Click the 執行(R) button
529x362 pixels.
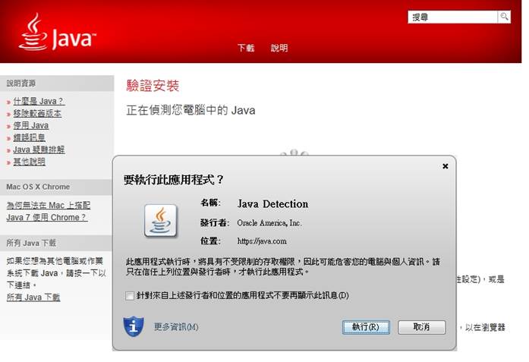pyautogui.click(x=366, y=327)
